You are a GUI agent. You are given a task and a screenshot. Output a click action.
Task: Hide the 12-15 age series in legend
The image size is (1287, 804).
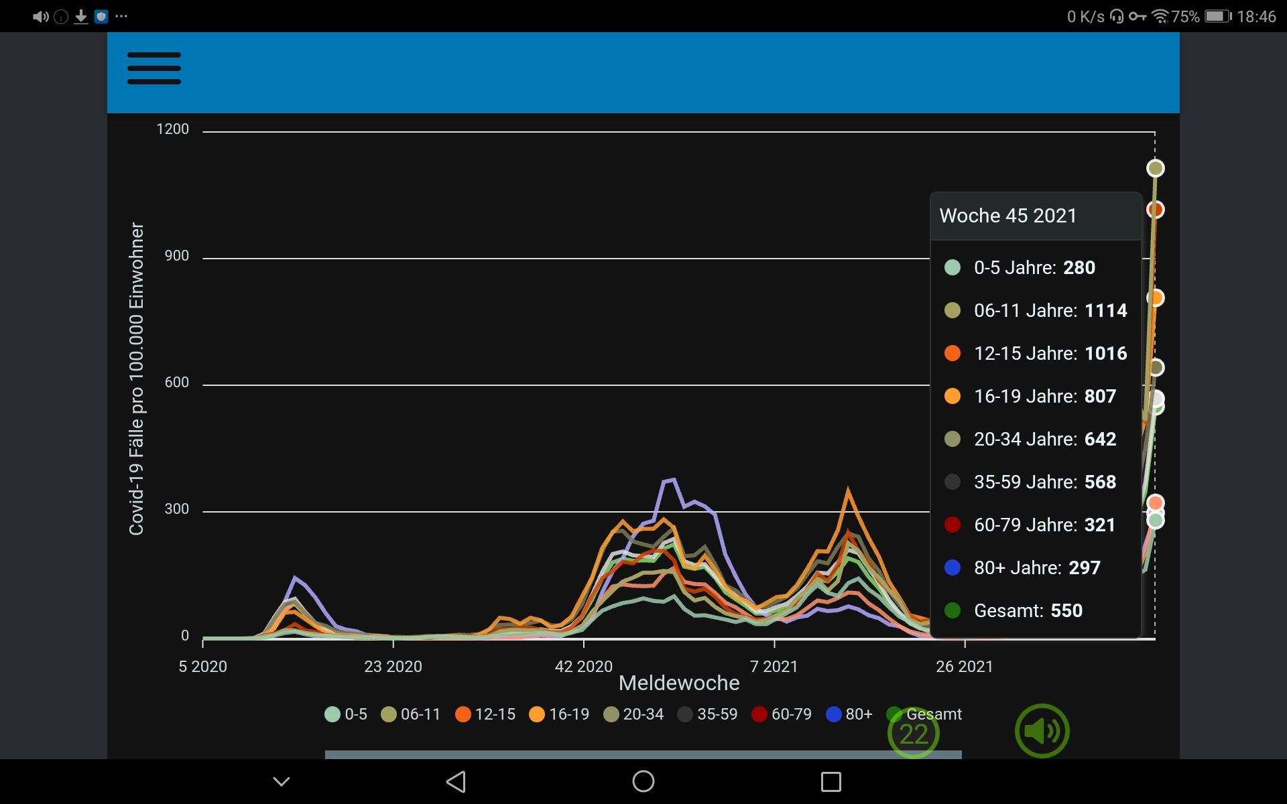pyautogui.click(x=485, y=714)
